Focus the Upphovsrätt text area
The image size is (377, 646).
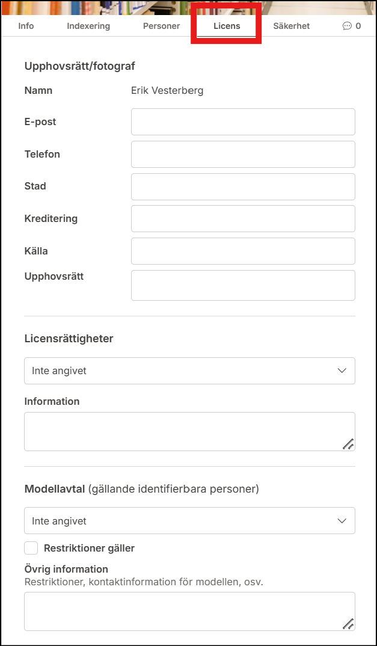(243, 285)
